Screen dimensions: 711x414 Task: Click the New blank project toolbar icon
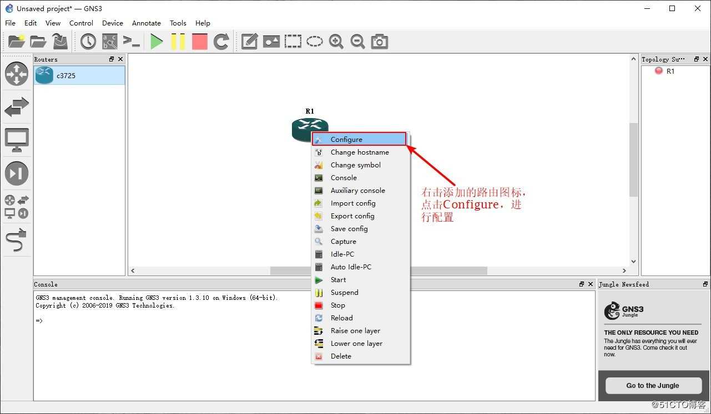[x=16, y=42]
